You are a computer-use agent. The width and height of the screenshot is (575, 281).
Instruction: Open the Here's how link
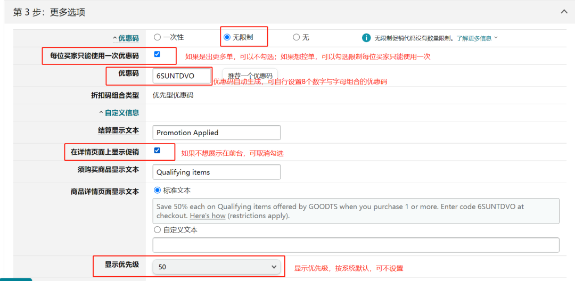pyautogui.click(x=208, y=216)
